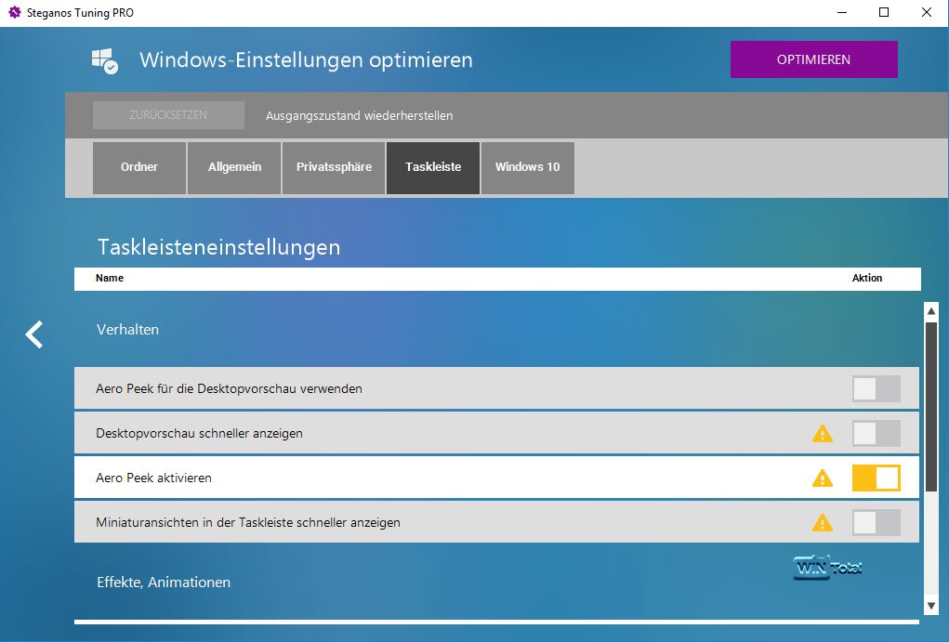Click the Verhalten section heading
The height and width of the screenshot is (642, 949).
tap(127, 330)
